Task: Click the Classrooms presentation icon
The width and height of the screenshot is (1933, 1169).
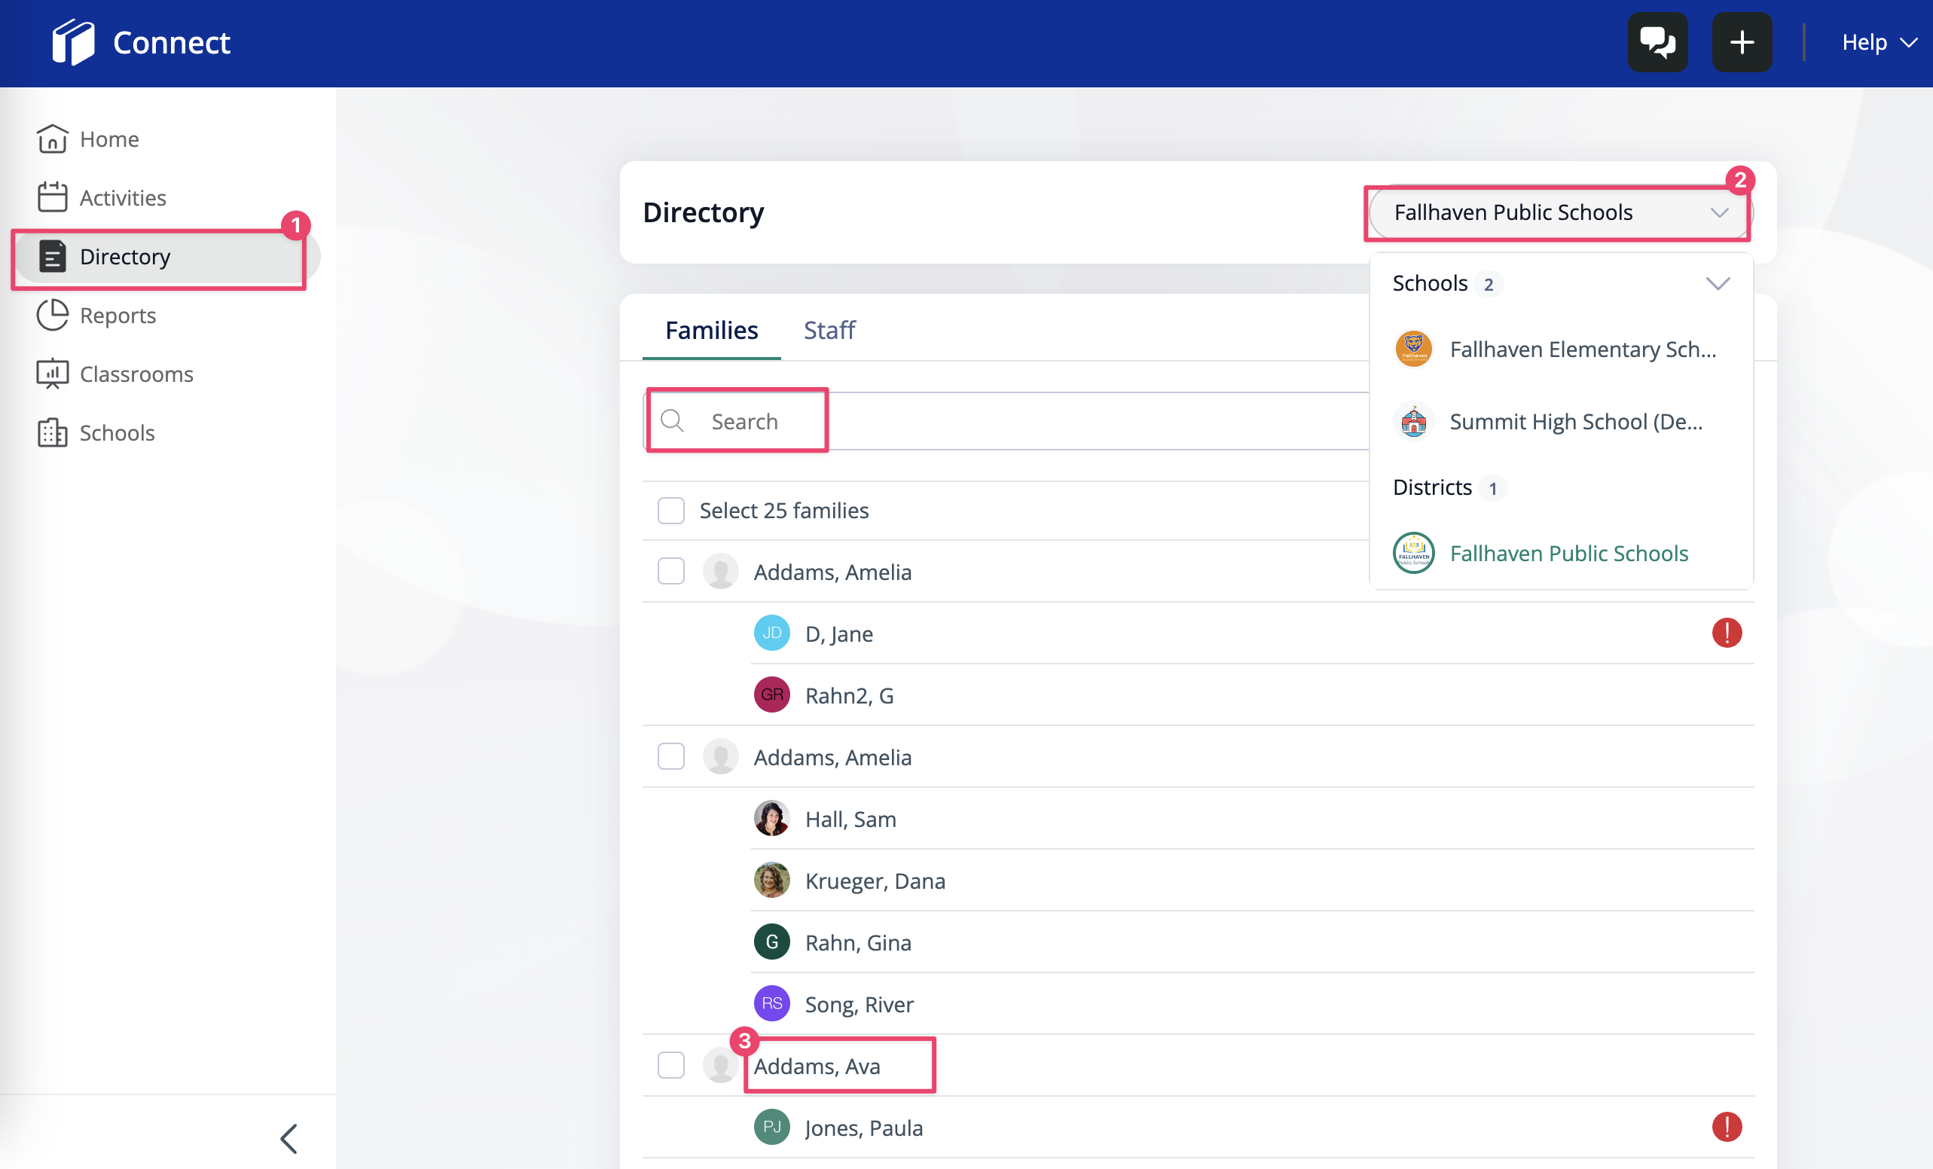Action: (53, 374)
